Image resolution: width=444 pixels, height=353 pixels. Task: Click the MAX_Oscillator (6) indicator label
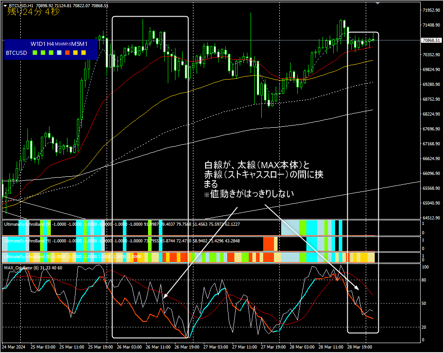(33, 268)
